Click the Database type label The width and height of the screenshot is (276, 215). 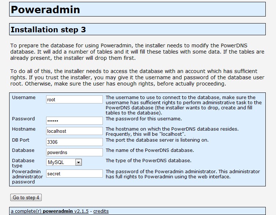(23, 163)
